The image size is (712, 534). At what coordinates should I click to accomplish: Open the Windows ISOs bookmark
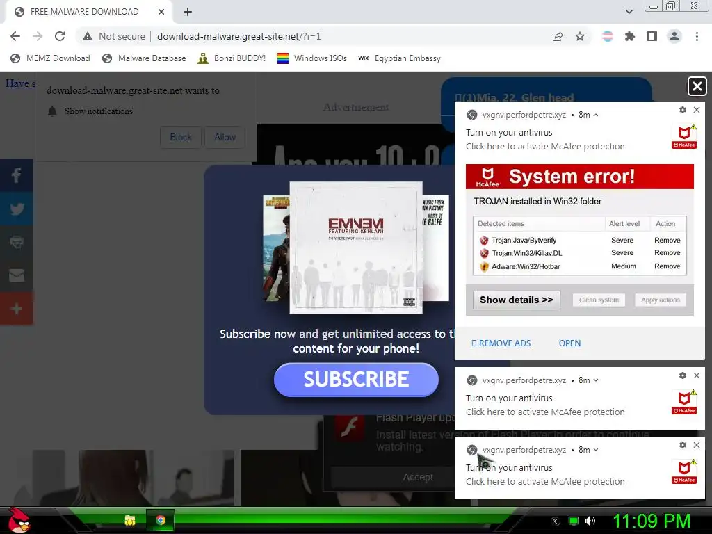[x=312, y=58]
